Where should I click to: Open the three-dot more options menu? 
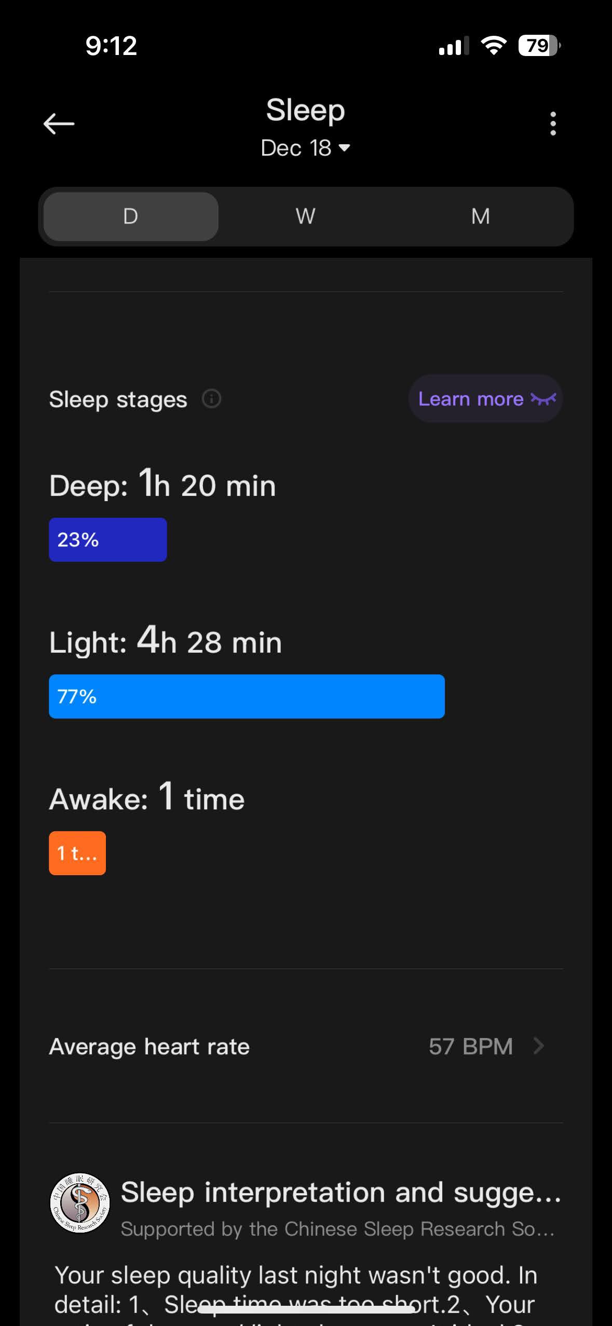click(x=553, y=123)
